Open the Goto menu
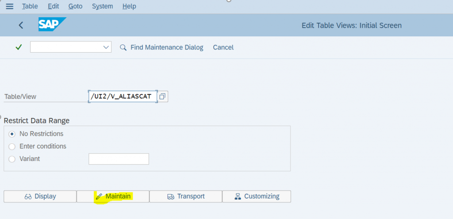The height and width of the screenshot is (219, 453). click(75, 6)
